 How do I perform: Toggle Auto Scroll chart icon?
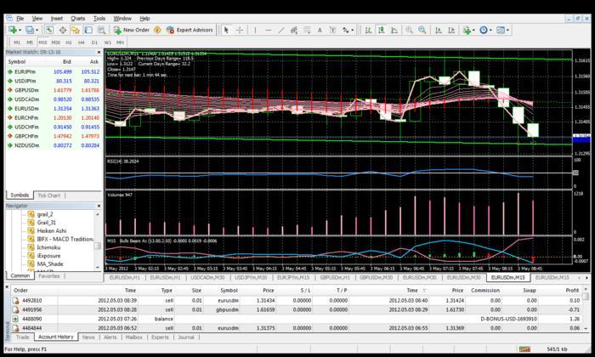pos(439,30)
